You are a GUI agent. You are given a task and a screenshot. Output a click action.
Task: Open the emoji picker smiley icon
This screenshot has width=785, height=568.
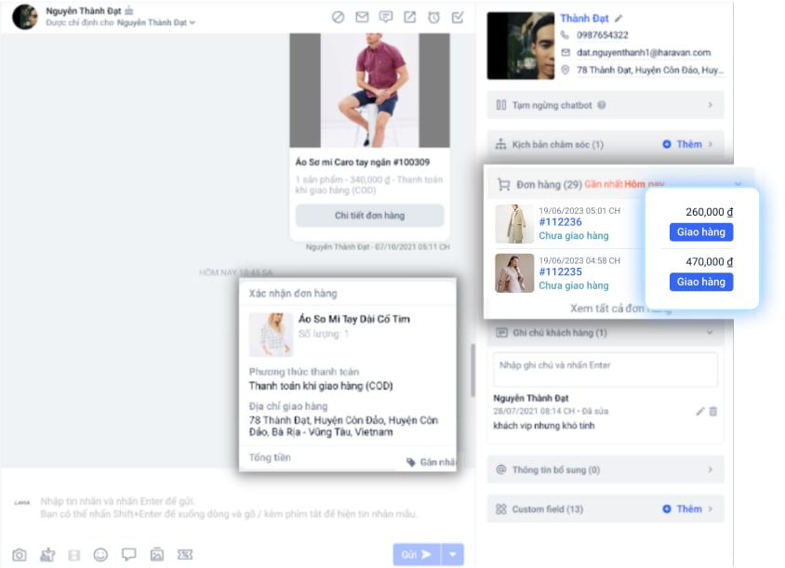pyautogui.click(x=100, y=554)
